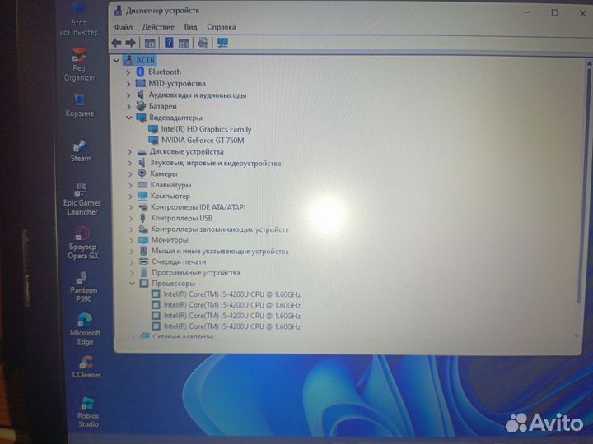Open the Файл menu
593x444 pixels.
pyautogui.click(x=124, y=27)
